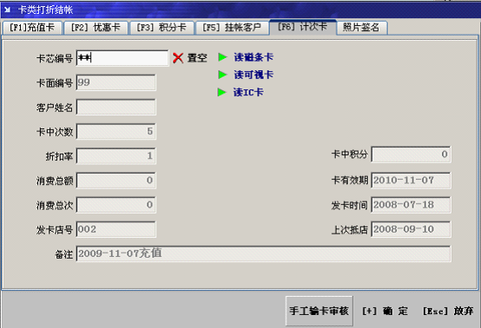481x328 pixels.
Task: Click the title bar window icon
Action: tap(7, 10)
